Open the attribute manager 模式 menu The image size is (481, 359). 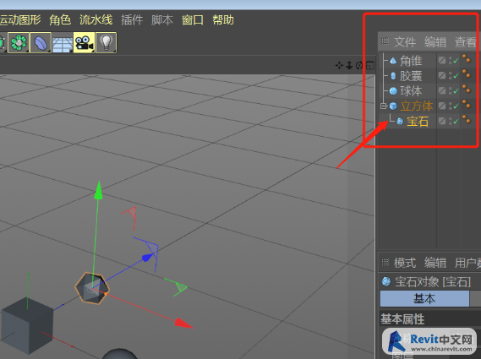click(x=405, y=263)
